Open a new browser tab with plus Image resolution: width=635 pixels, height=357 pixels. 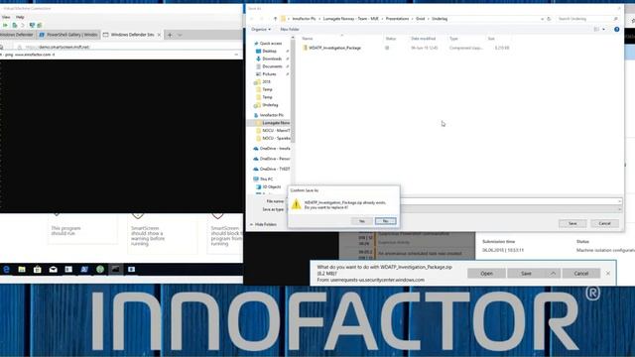pos(170,35)
